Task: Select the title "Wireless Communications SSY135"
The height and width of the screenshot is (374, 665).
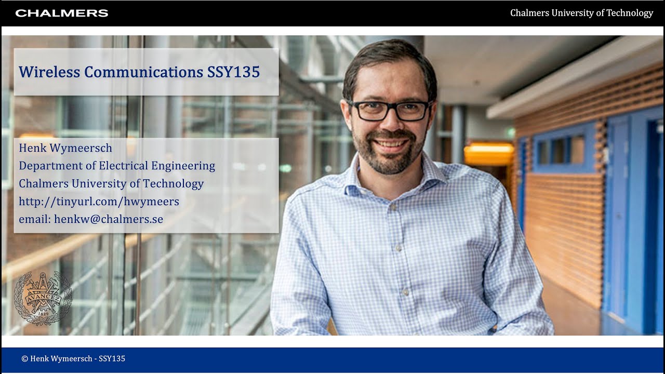Action: click(x=139, y=72)
